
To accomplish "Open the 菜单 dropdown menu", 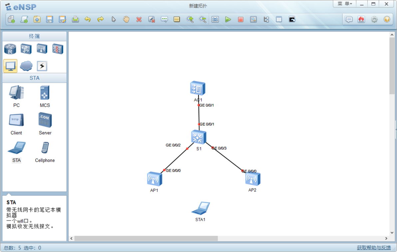I will (345, 4).
